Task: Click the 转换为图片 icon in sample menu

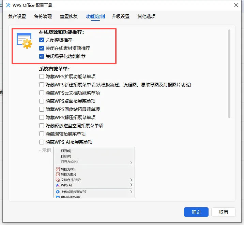Action: click(58, 174)
